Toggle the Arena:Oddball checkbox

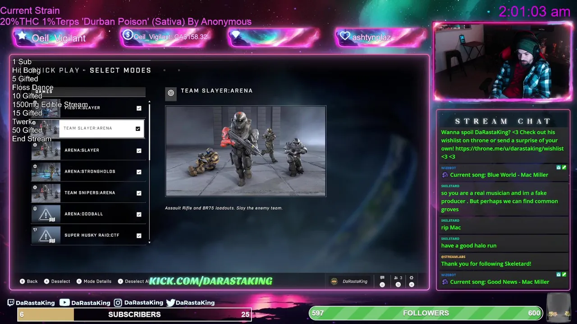[139, 214]
